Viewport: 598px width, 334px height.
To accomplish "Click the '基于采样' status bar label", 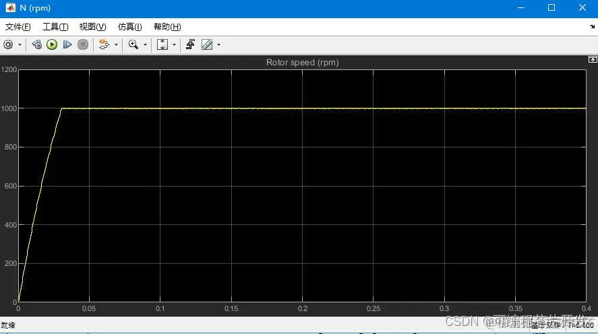I will tap(546, 325).
